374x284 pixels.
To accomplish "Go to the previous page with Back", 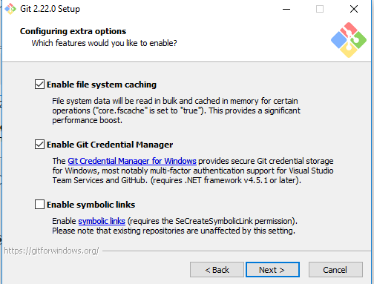I will pos(217,270).
